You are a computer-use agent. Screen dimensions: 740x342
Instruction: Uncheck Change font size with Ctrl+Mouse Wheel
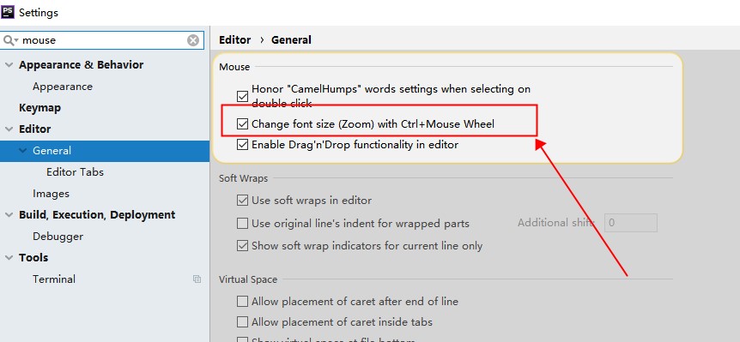242,124
